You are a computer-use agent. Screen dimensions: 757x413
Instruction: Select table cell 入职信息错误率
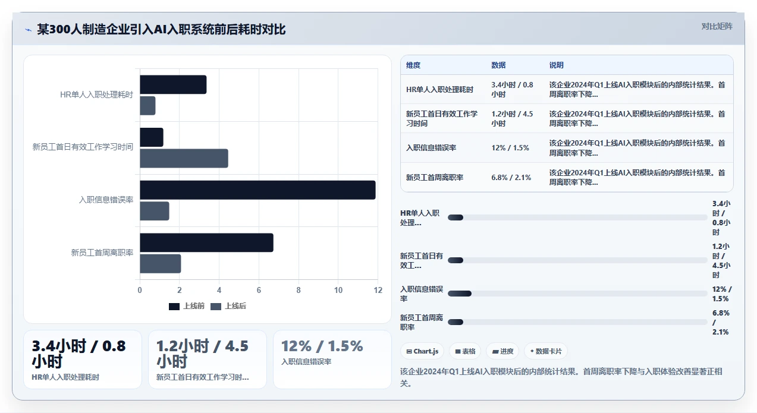coord(444,148)
